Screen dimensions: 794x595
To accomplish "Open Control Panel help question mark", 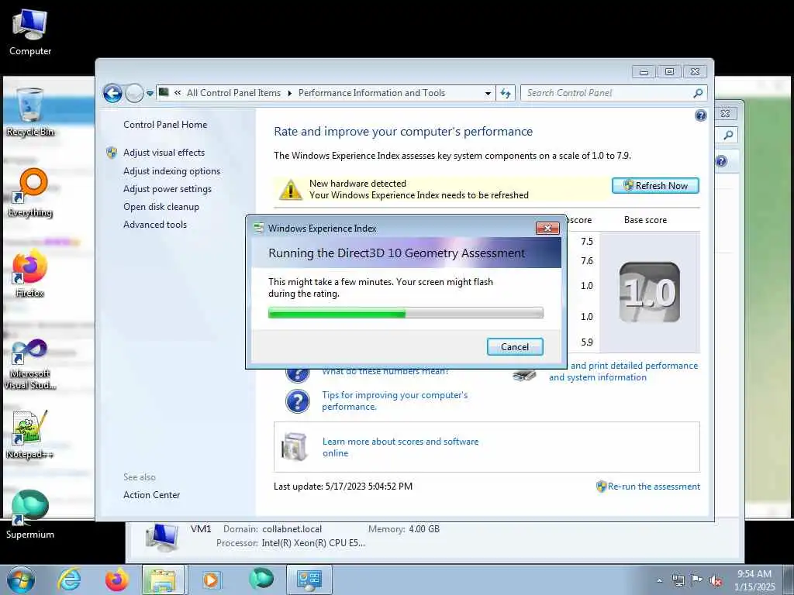I will tap(701, 115).
